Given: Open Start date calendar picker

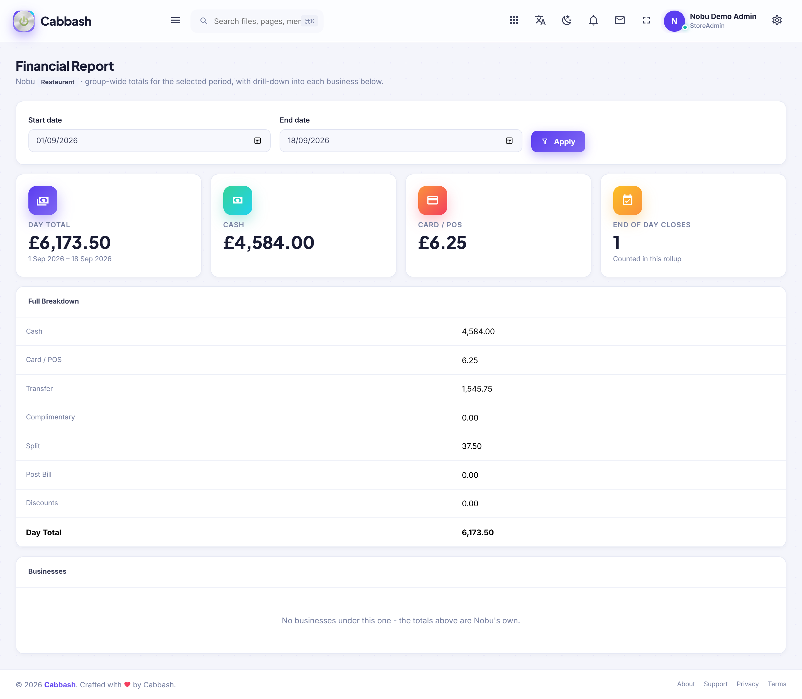Looking at the screenshot, I should [x=258, y=141].
